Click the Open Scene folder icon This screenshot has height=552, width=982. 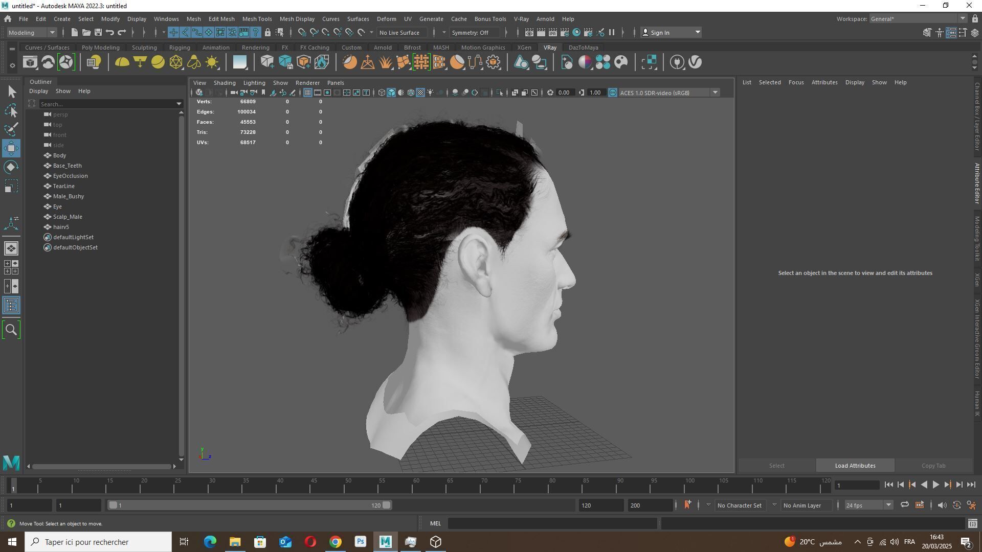point(86,32)
